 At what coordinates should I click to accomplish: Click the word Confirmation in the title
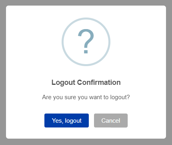[99, 82]
